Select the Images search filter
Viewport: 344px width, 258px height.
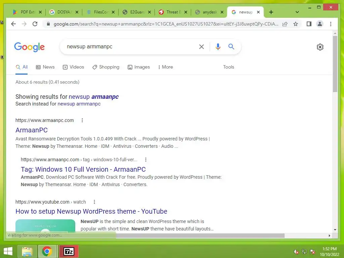coord(139,67)
